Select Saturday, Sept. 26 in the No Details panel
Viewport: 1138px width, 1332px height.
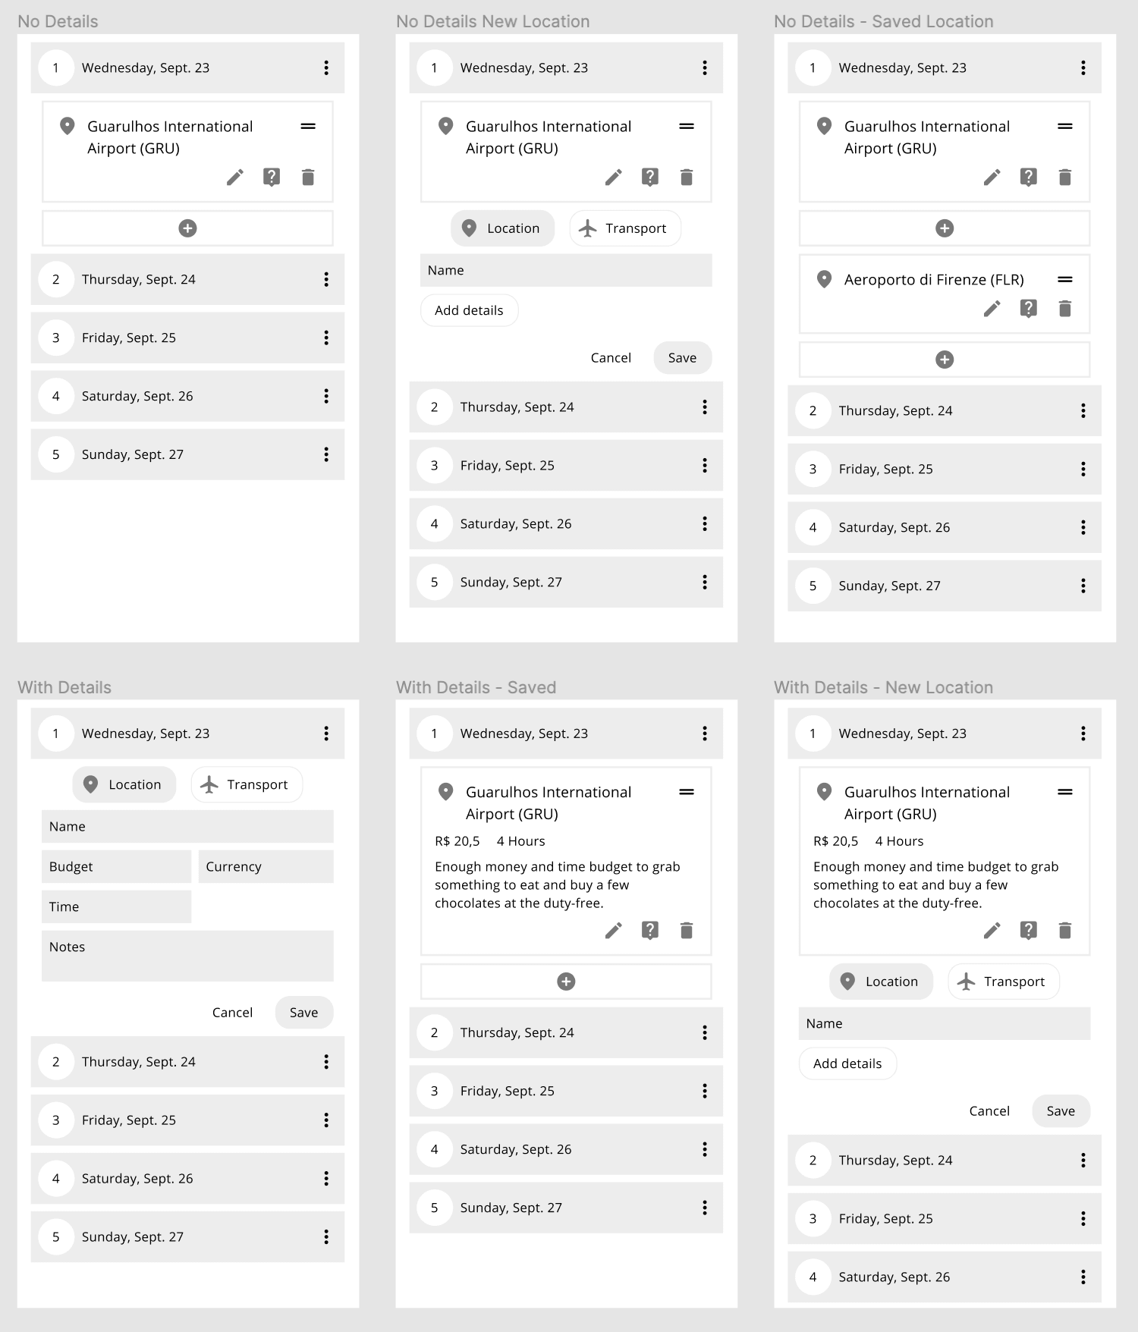pyautogui.click(x=187, y=396)
